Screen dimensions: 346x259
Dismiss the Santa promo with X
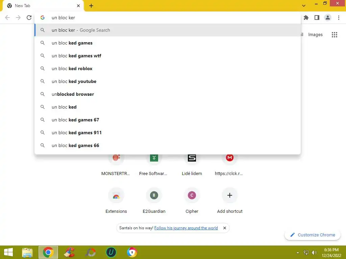point(225,228)
